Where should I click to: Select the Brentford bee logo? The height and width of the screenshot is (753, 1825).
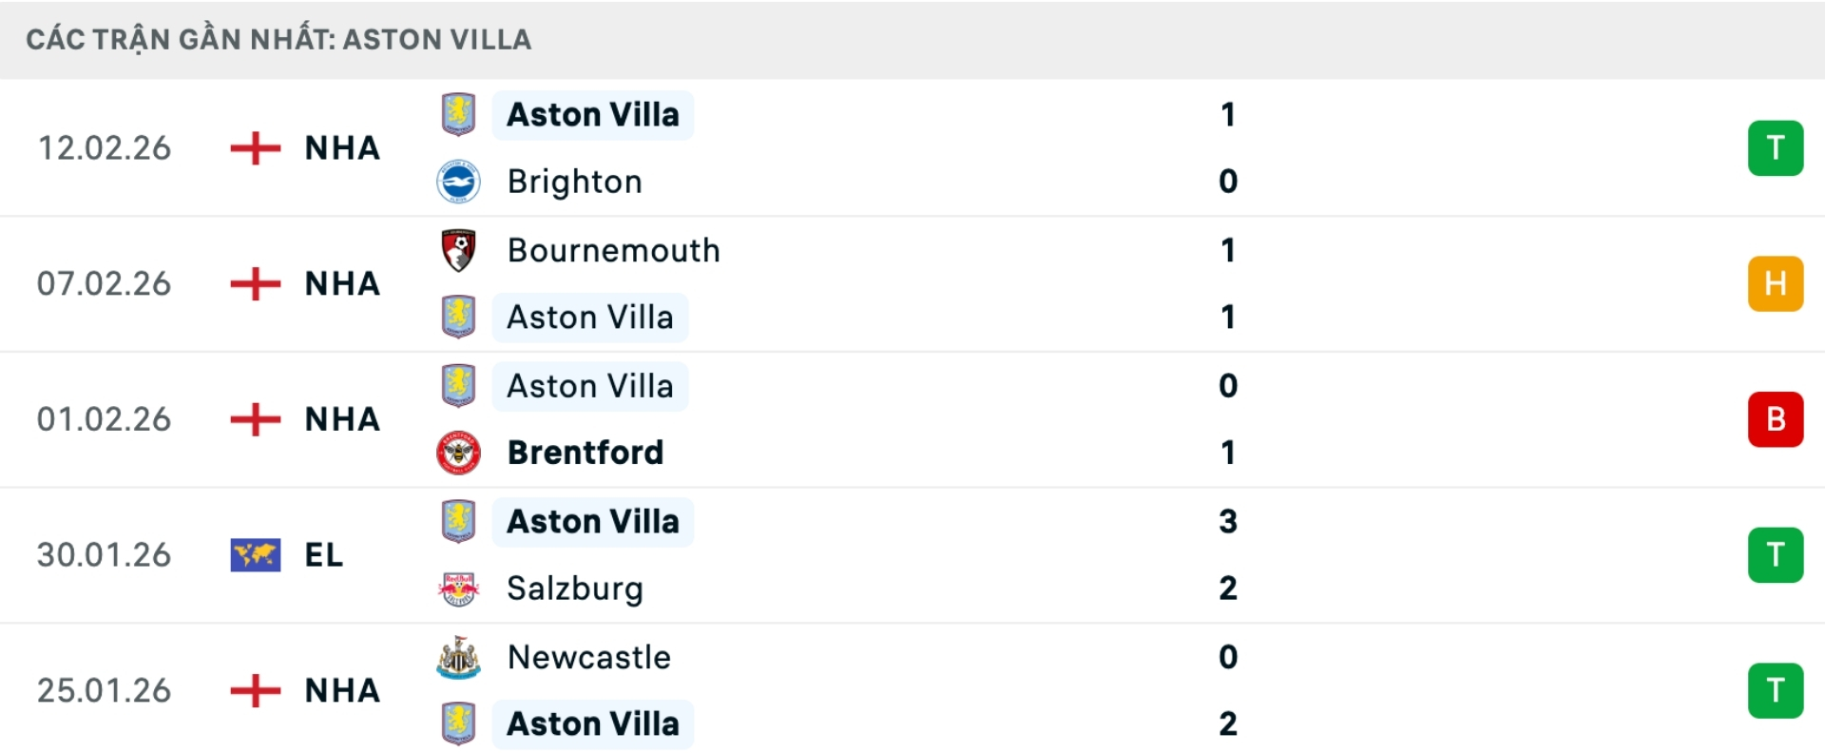pos(459,453)
